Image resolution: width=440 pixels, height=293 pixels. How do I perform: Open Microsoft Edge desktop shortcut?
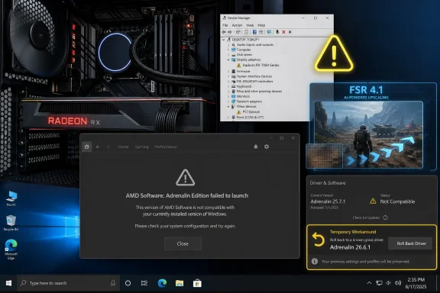pos(11,250)
